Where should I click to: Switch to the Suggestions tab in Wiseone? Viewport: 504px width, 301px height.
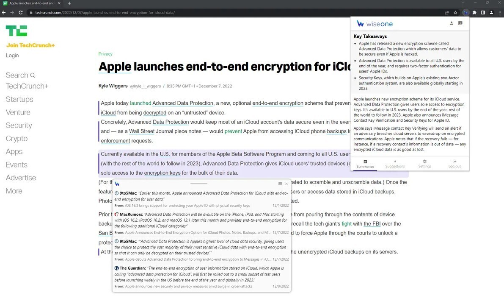pyautogui.click(x=395, y=164)
